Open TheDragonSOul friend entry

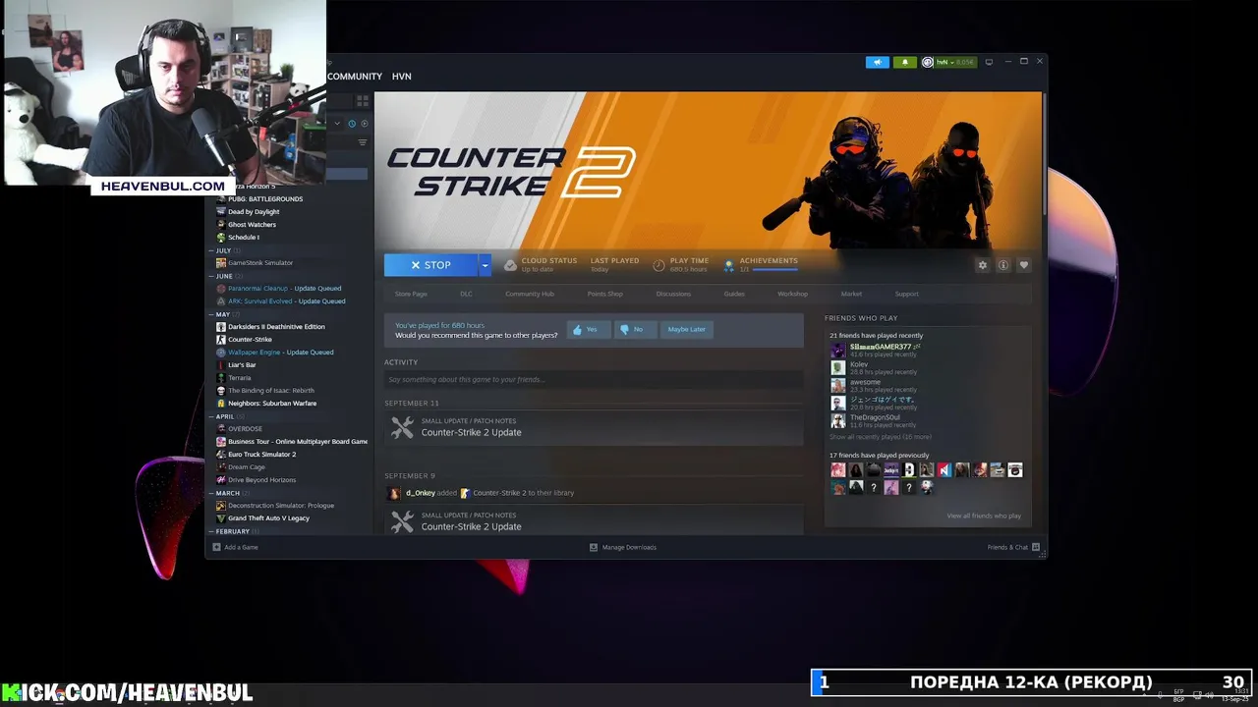(875, 421)
